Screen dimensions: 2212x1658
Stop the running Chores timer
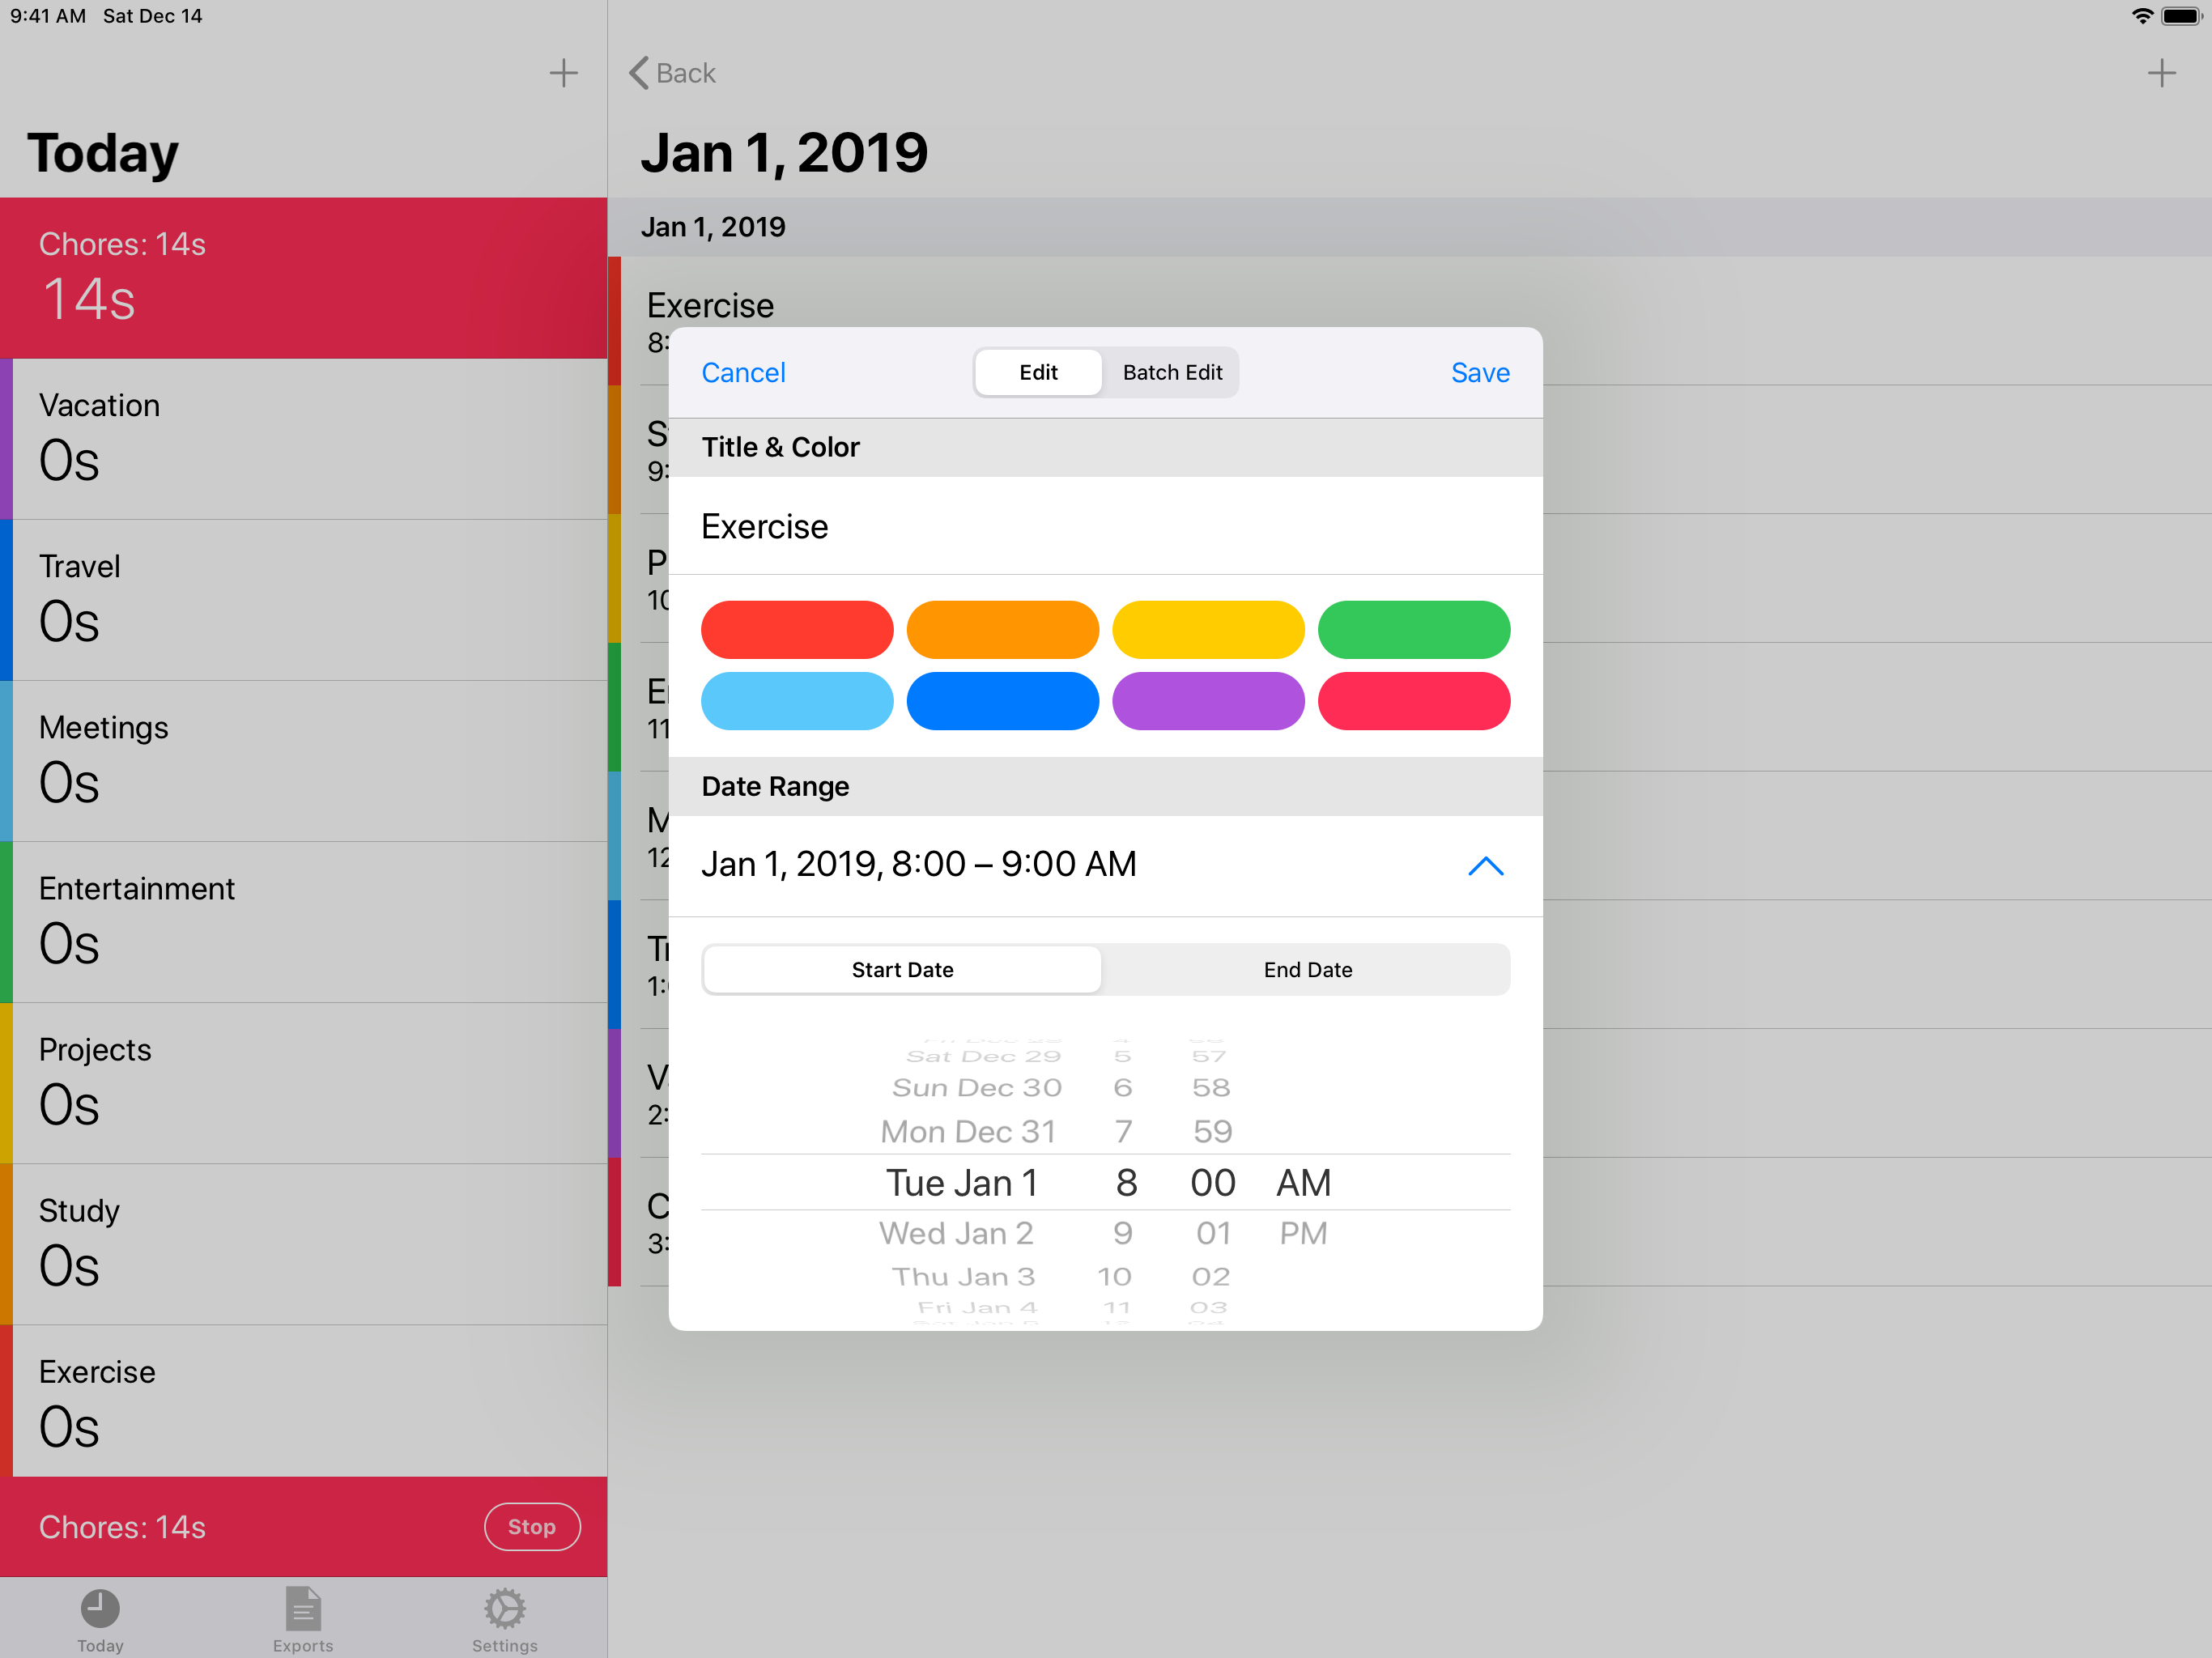point(531,1527)
